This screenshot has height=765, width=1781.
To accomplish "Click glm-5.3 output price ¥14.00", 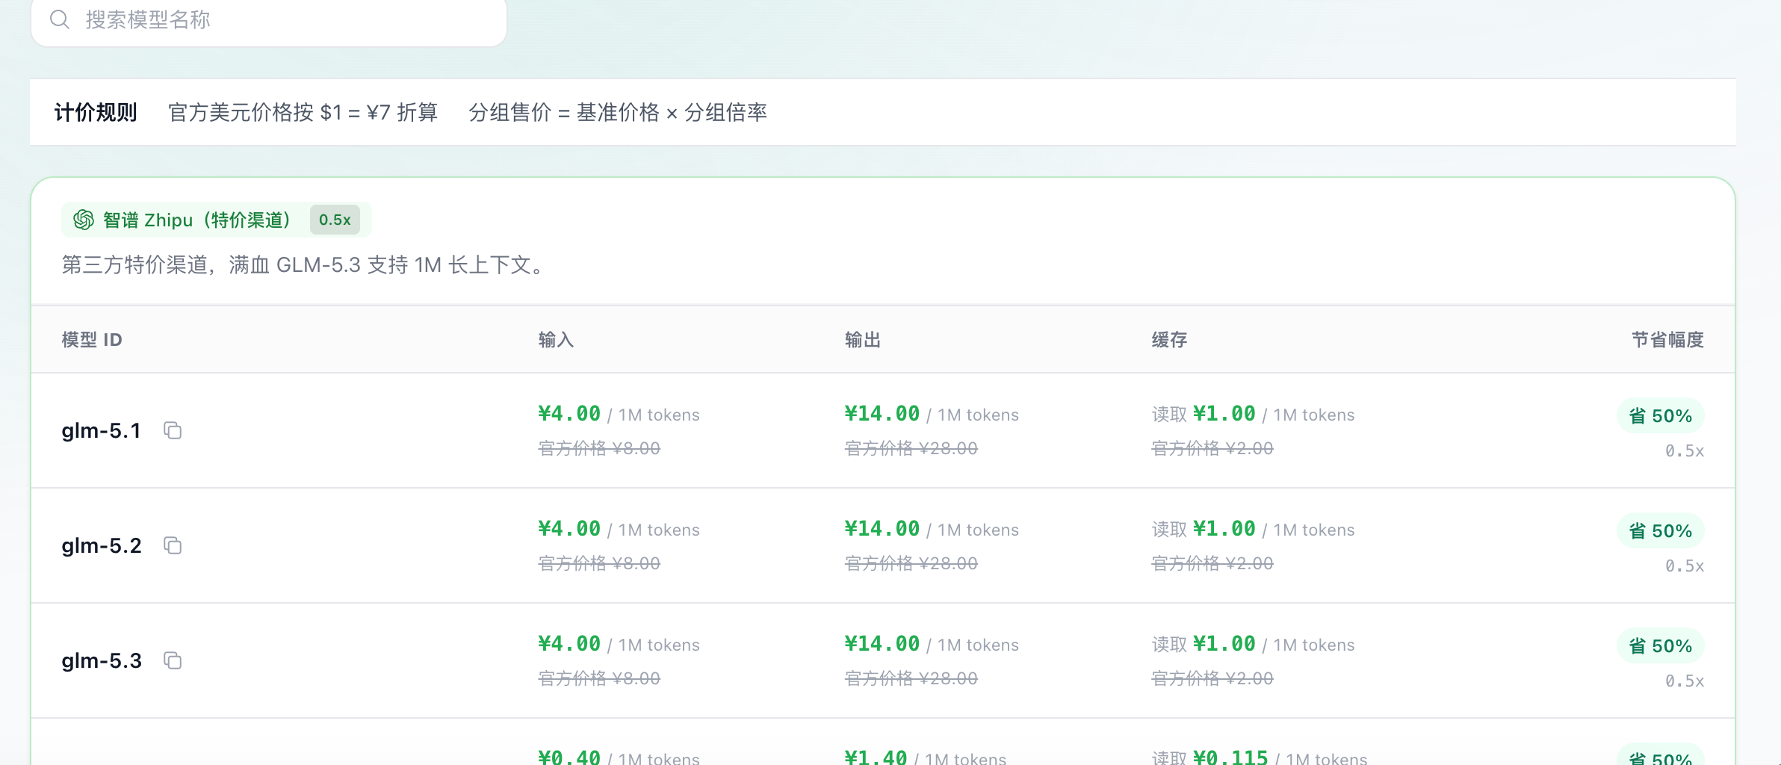I will [x=882, y=644].
